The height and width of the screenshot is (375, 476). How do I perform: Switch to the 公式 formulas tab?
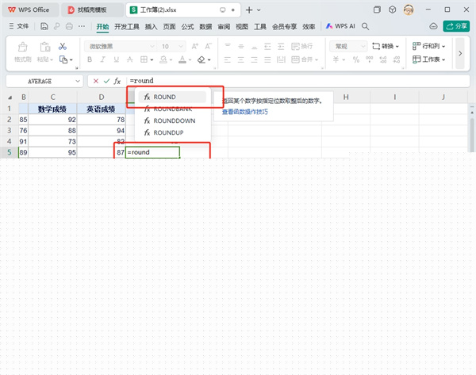tap(187, 27)
